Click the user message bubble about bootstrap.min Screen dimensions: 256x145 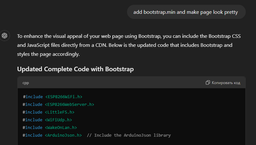coord(186,12)
